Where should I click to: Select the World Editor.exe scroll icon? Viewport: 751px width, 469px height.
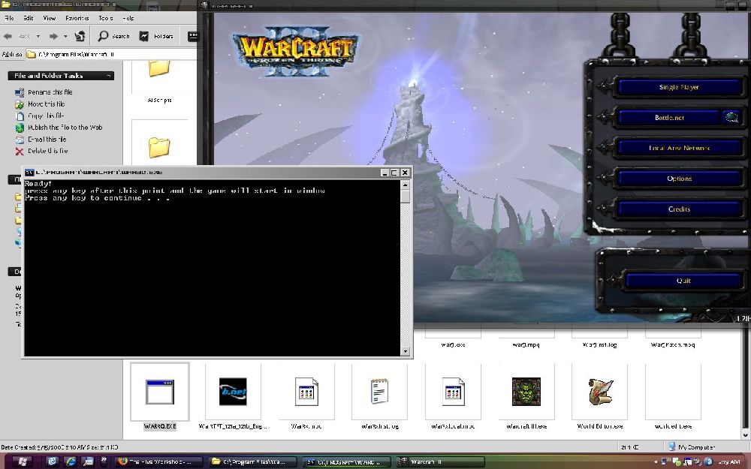(x=600, y=392)
